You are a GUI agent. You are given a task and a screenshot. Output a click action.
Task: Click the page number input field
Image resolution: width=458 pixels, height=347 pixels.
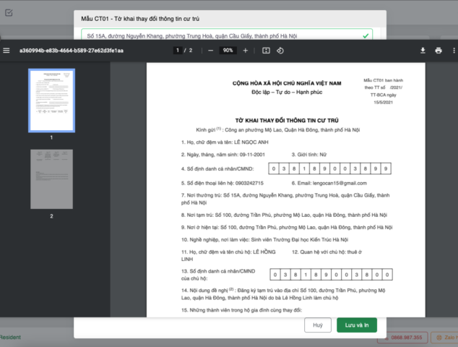(x=177, y=51)
